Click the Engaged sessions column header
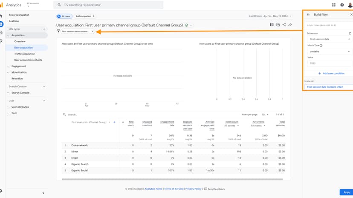Screen dimensions: 353x198 [147, 123]
